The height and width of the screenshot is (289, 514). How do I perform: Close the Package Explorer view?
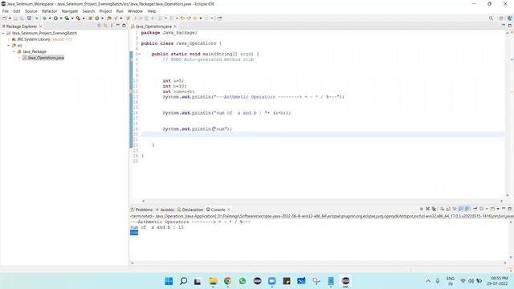[x=41, y=26]
